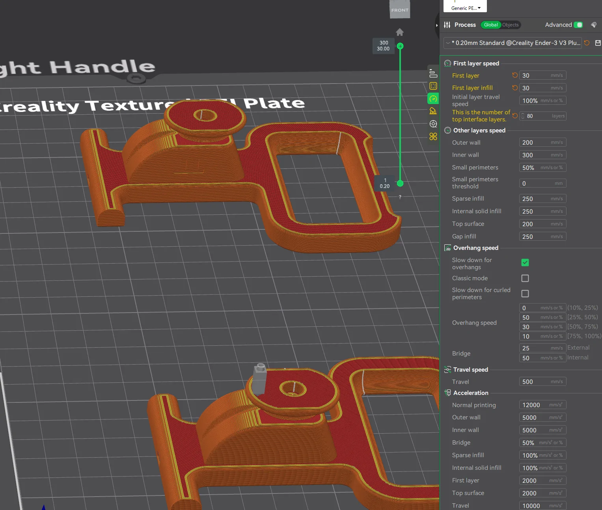
Task: Edit the overhang speed field for [75%, 100%)
Action: [542, 336]
